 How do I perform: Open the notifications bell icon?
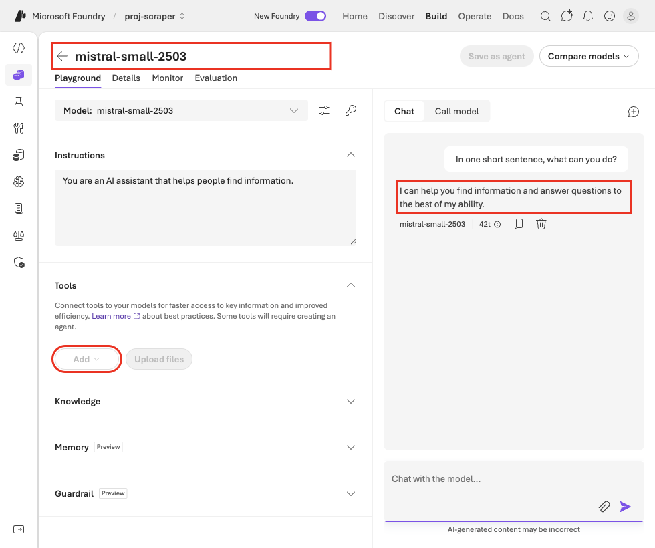[587, 16]
